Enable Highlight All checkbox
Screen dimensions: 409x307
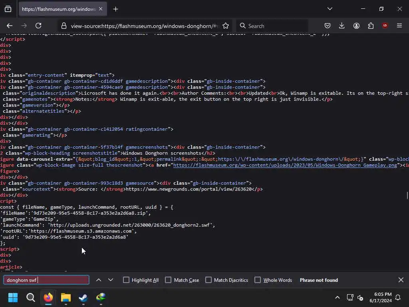coord(126,280)
